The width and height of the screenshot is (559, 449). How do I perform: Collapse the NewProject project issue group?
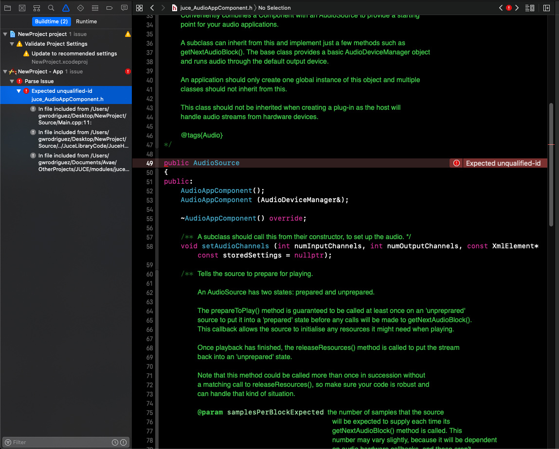5,35
